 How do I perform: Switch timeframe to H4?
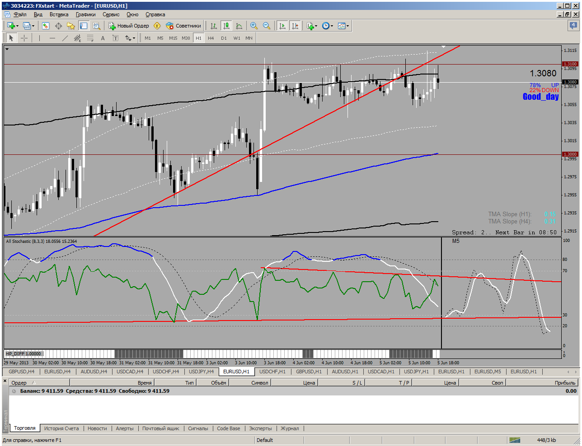211,38
